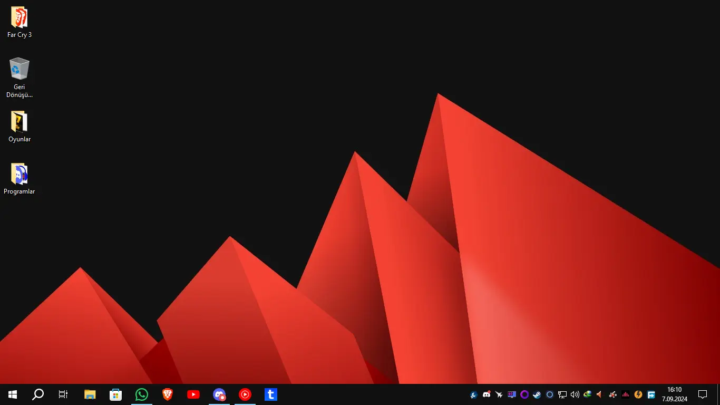
Task: Click the purple ring tray icon
Action: click(524, 394)
